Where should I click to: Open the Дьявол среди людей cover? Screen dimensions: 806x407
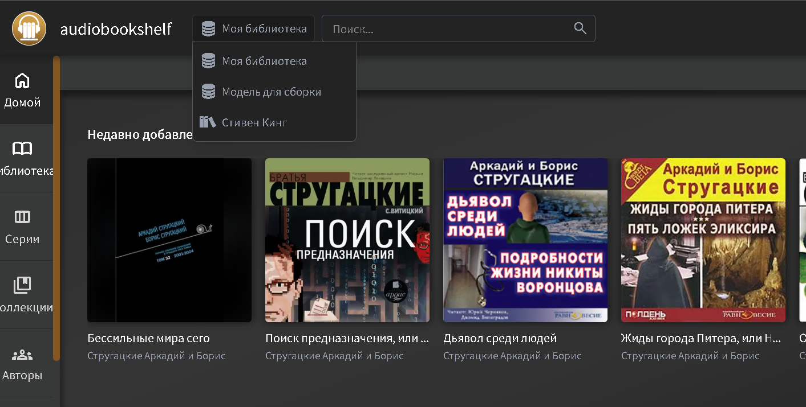525,240
